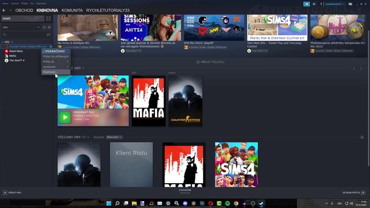Select The Sims 4 in the game list
The width and height of the screenshot is (370, 208).
[x=17, y=60]
